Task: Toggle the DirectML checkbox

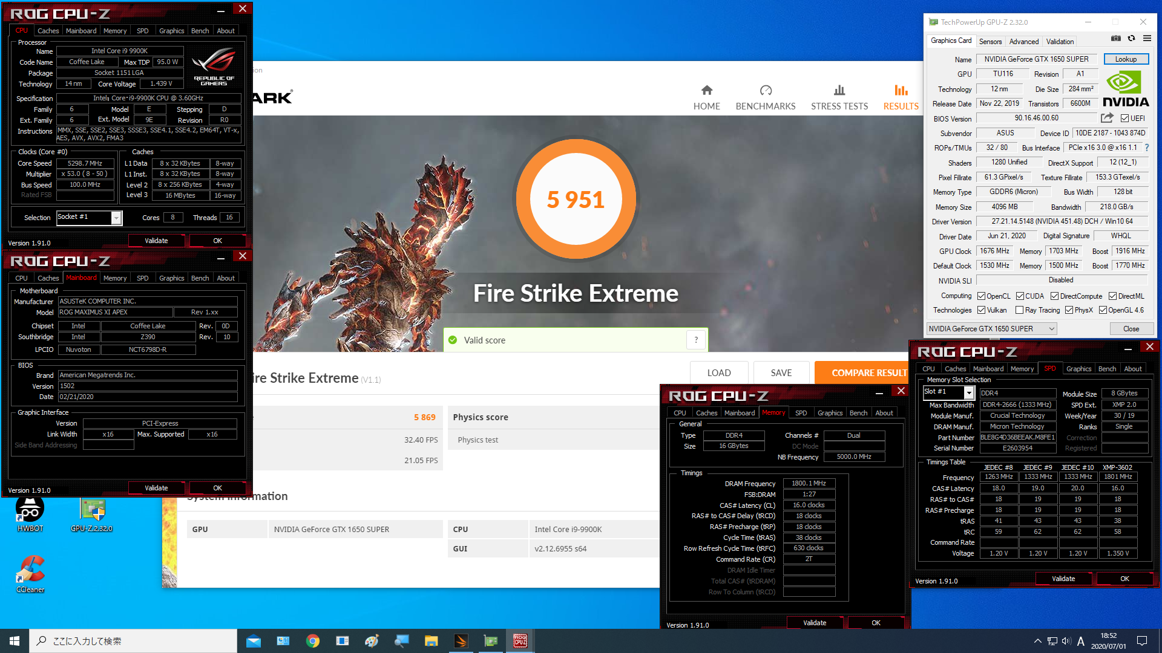Action: pos(1112,296)
